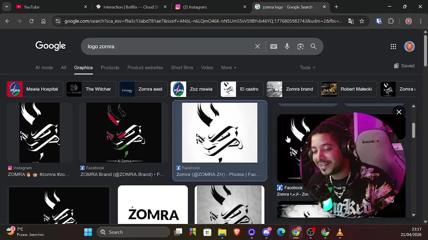Open the Google apps grid
The width and height of the screenshot is (428, 240).
coord(393,46)
